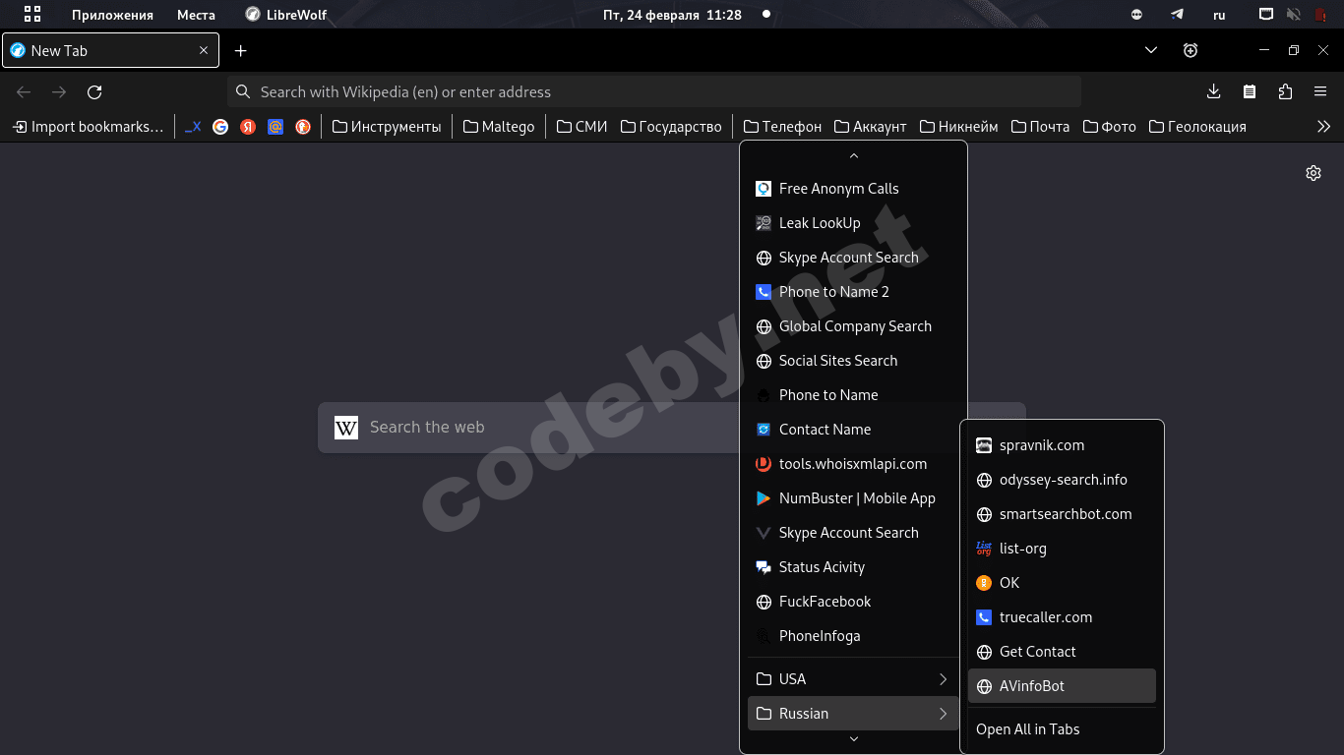
Task: Open the Yandex bookmark icon
Action: (x=248, y=127)
